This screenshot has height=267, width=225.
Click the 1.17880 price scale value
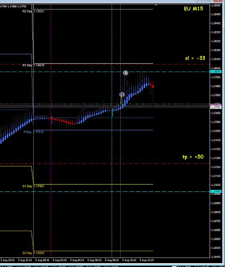(216, 86)
